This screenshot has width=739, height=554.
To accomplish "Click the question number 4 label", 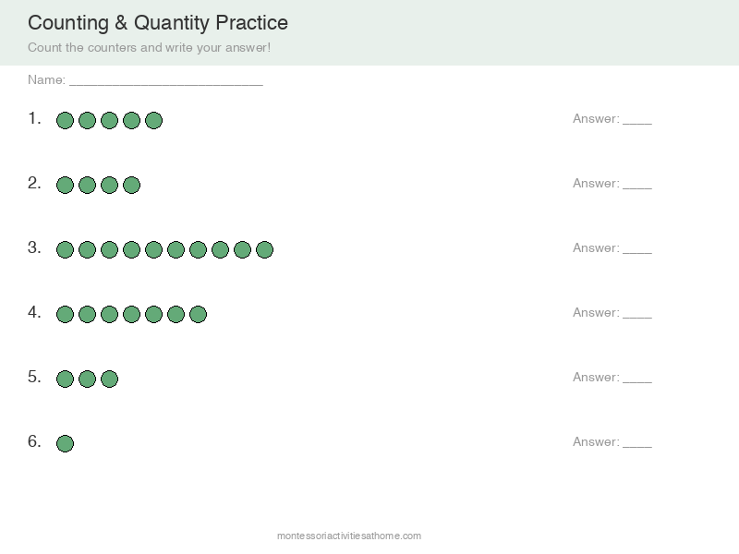I will tap(34, 312).
